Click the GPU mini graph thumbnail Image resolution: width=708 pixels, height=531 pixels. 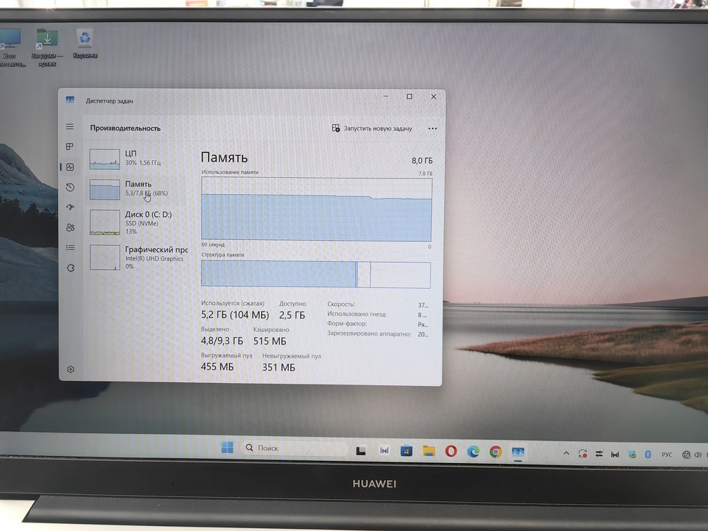point(105,257)
